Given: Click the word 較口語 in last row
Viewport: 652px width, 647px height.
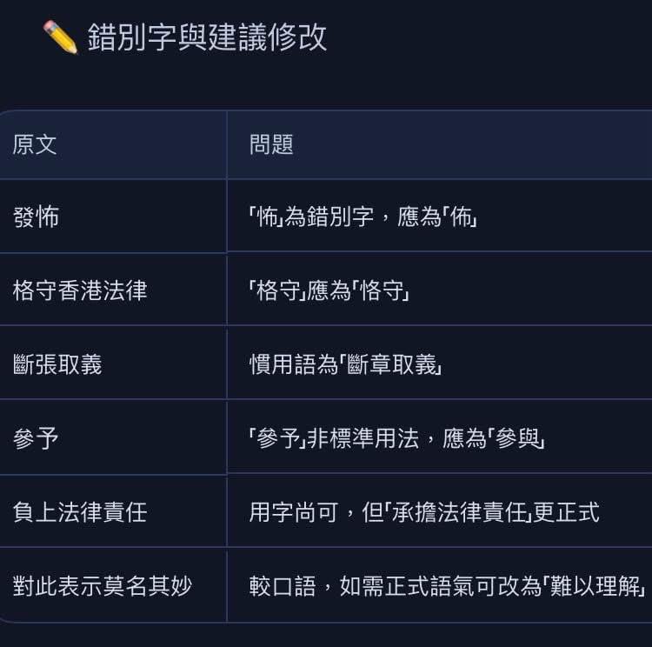Looking at the screenshot, I should pyautogui.click(x=283, y=586).
